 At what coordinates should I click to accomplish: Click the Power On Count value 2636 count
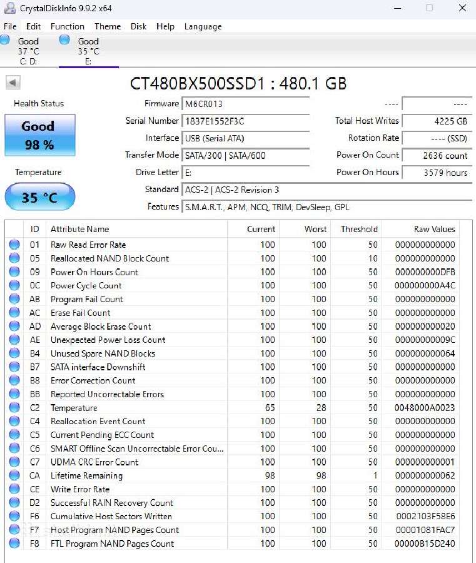437,156
